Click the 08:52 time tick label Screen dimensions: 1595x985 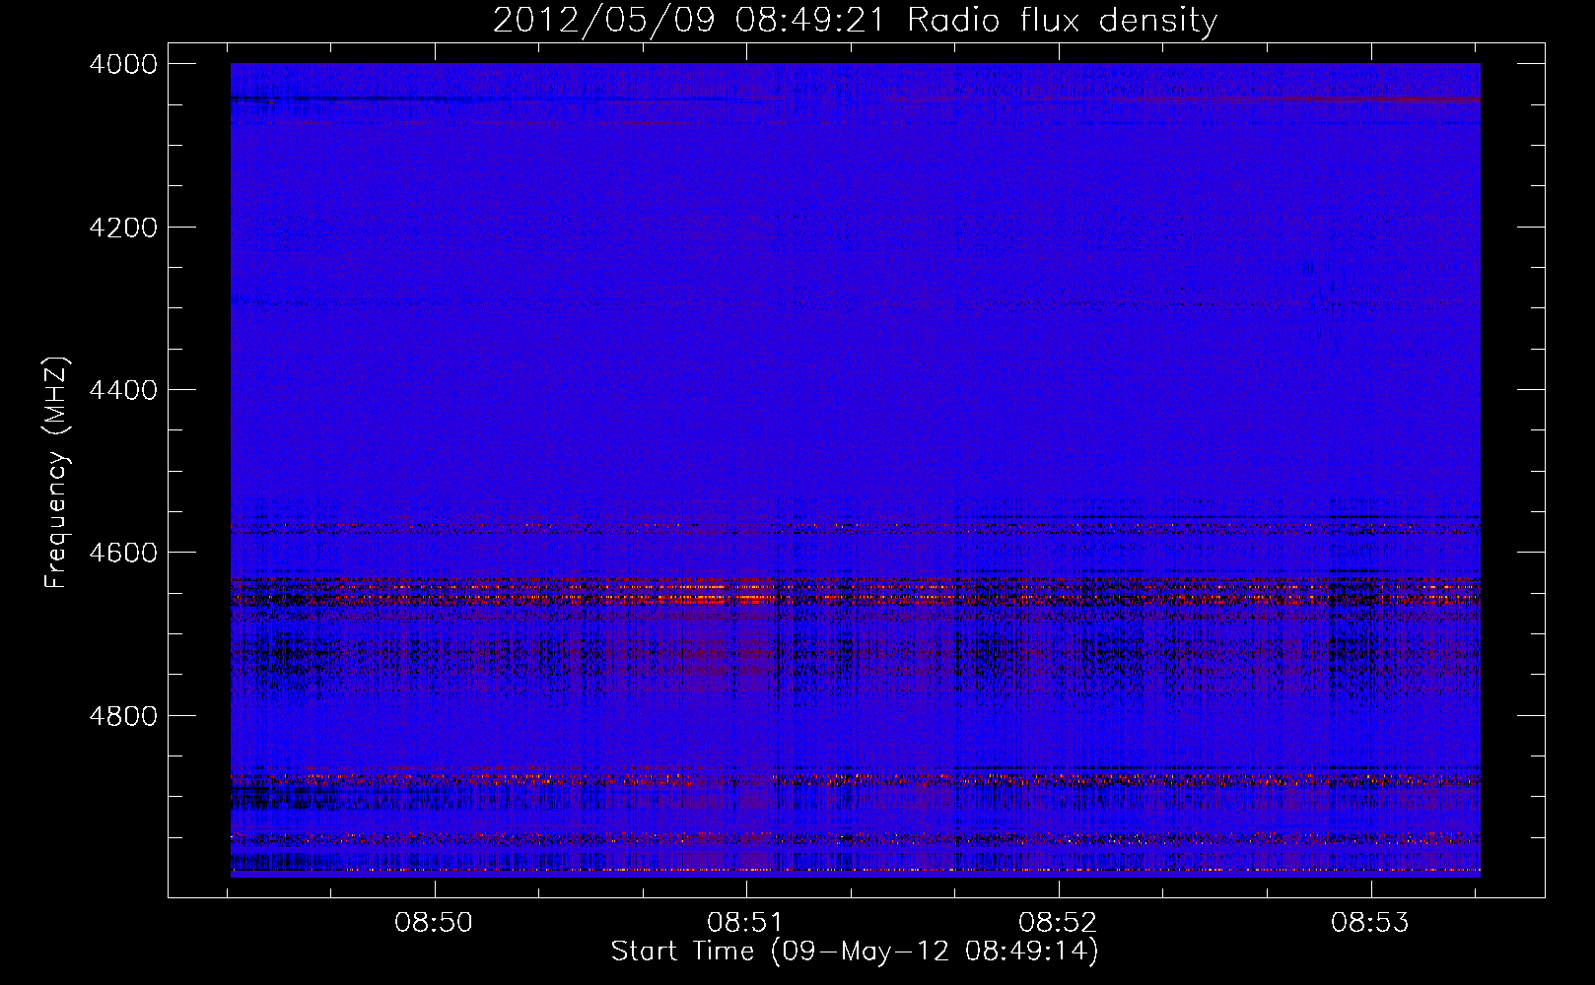pos(1058,923)
